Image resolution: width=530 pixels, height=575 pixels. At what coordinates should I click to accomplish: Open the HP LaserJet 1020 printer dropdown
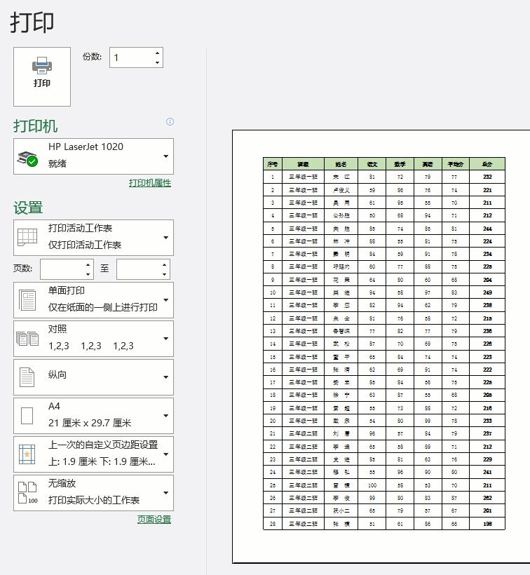(165, 156)
